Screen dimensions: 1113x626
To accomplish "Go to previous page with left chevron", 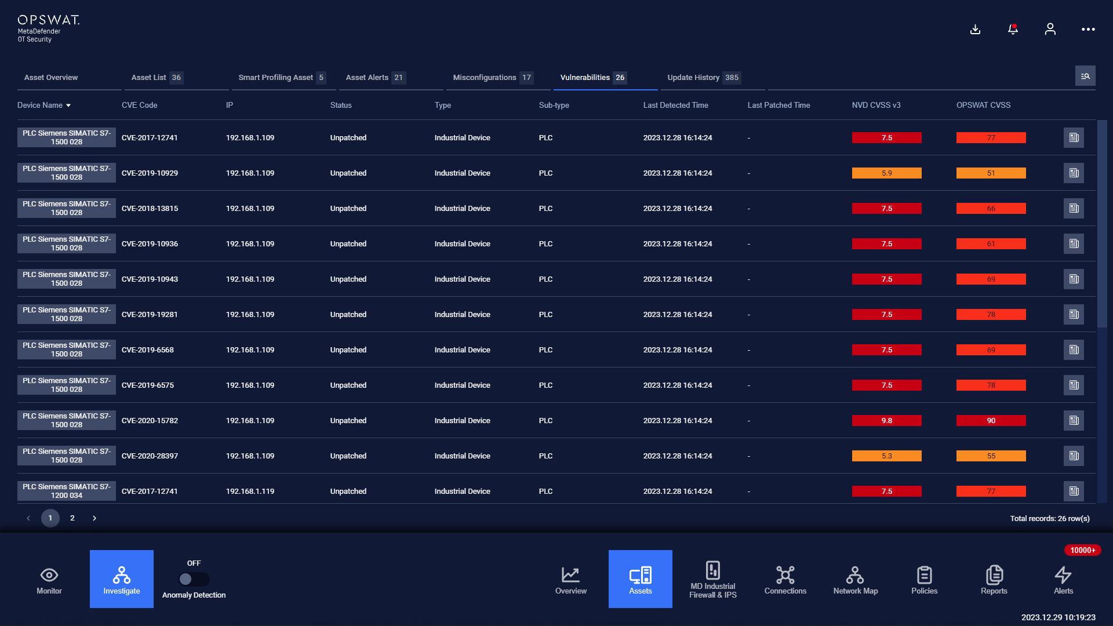I will pyautogui.click(x=28, y=518).
